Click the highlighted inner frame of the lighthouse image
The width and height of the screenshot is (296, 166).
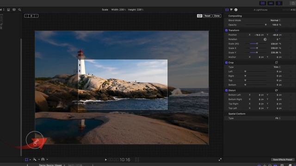click(x=123, y=85)
